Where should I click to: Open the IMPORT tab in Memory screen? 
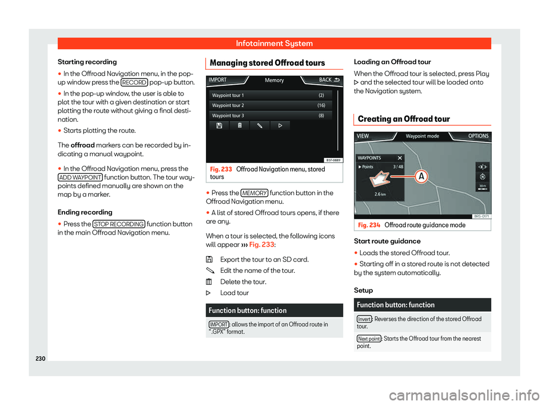click(218, 80)
